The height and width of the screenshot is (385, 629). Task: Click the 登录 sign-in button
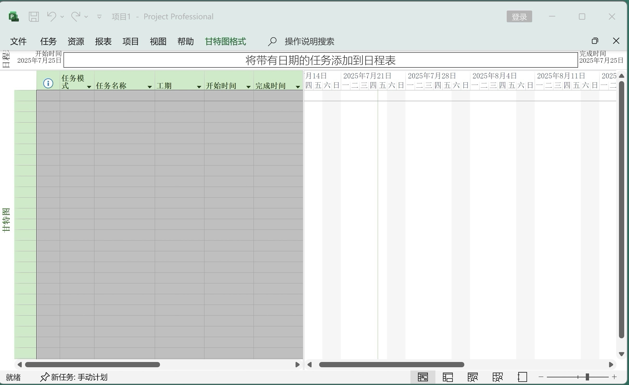click(519, 16)
